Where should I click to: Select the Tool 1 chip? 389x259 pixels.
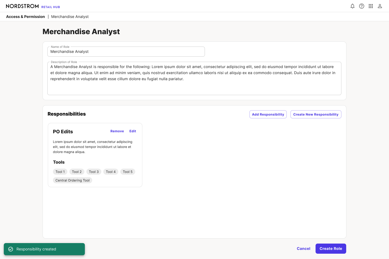click(x=60, y=172)
